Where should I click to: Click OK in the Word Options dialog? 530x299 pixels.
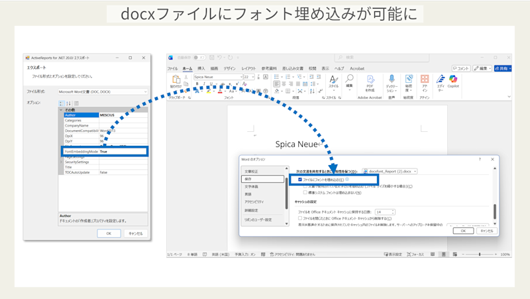[x=463, y=231]
